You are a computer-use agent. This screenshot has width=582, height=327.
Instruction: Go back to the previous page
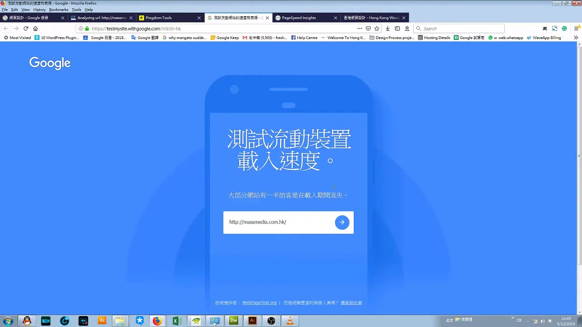pyautogui.click(x=6, y=29)
